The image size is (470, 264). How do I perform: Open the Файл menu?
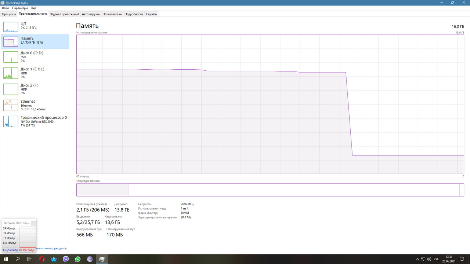tap(5, 8)
